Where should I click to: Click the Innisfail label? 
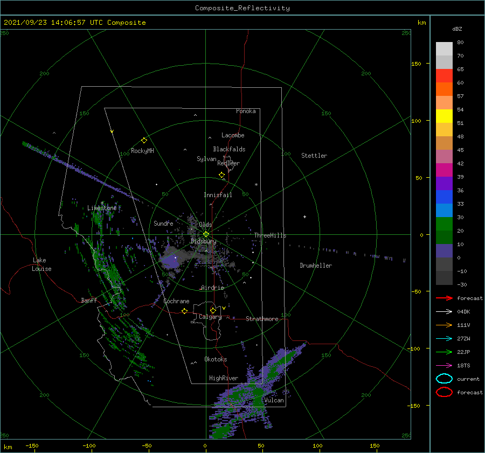click(x=218, y=195)
